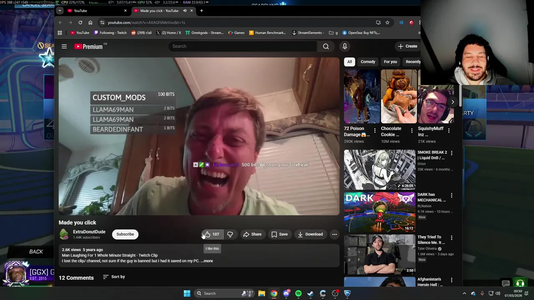Bookmark this page with star icon
This screenshot has width=534, height=300.
[x=387, y=22]
